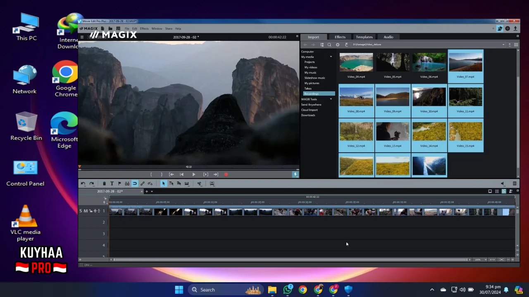Open the Windows Start menu

179,290
